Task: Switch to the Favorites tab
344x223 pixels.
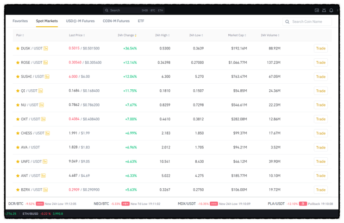Action: pos(20,21)
